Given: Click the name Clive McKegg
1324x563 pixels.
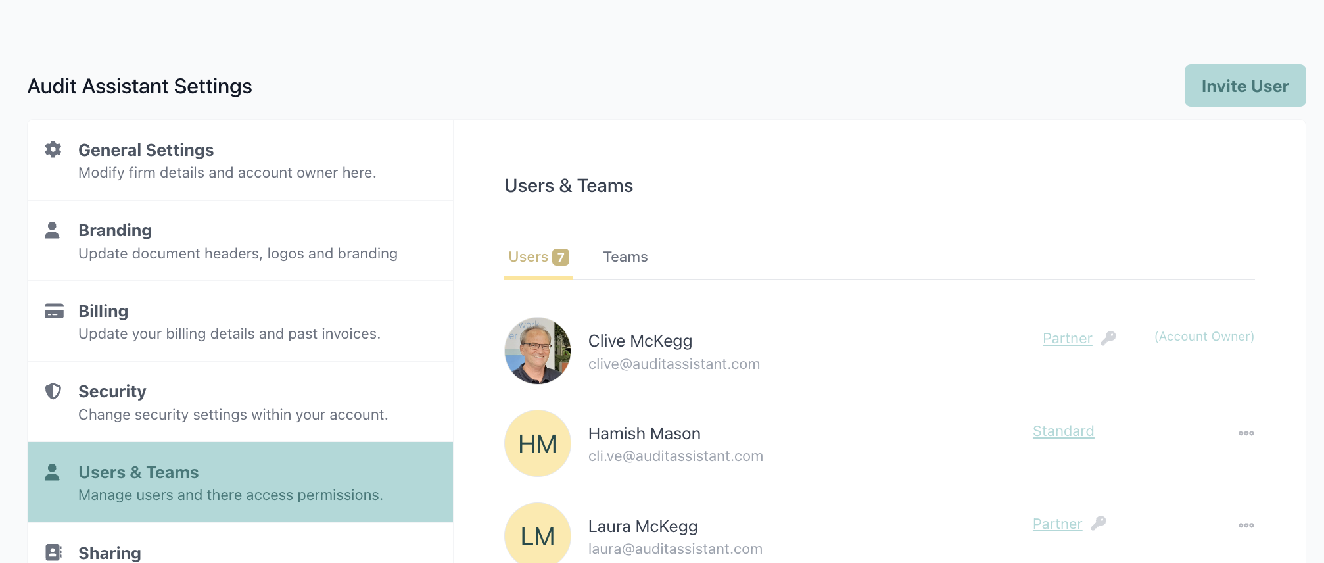Looking at the screenshot, I should pyautogui.click(x=640, y=341).
